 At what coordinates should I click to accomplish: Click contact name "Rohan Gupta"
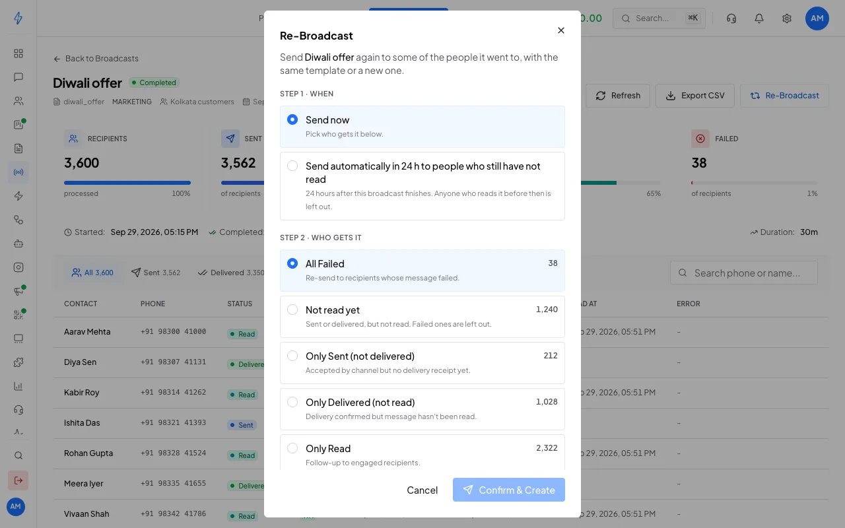(x=88, y=453)
